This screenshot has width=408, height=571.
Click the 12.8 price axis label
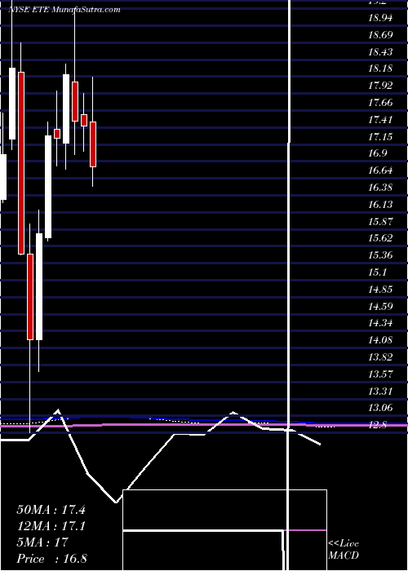click(378, 425)
